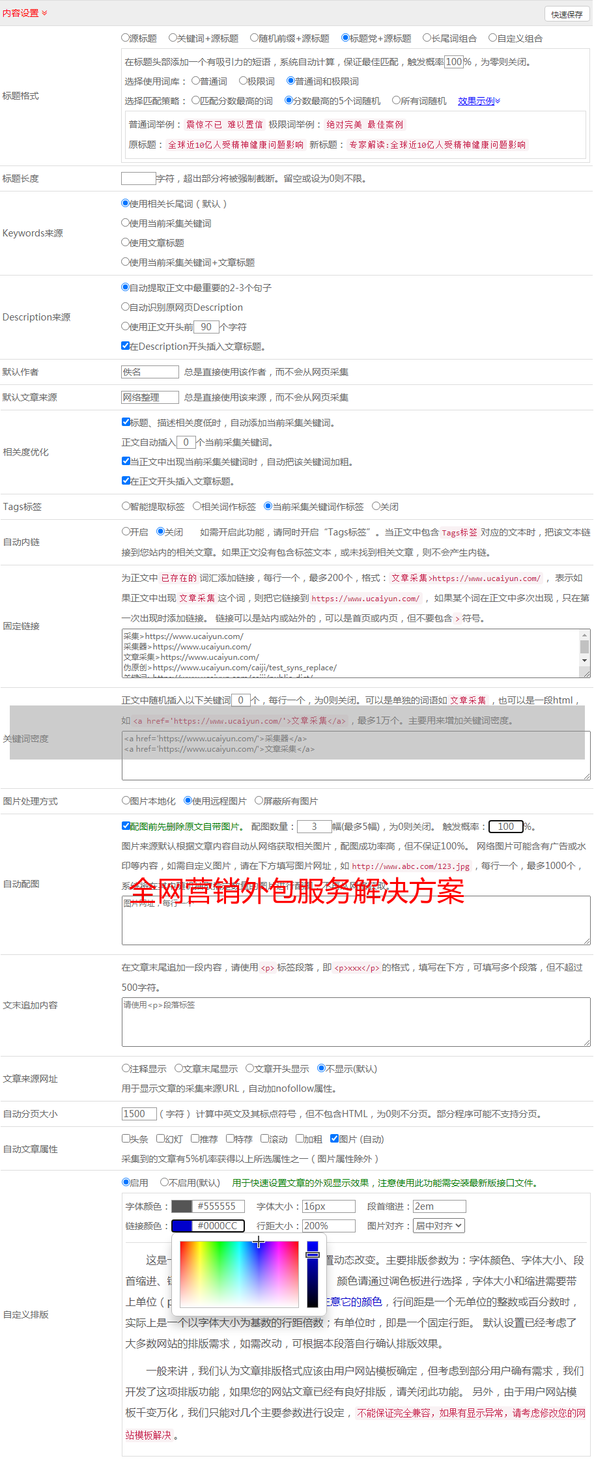Select 长尾词组合 title format
The height and width of the screenshot is (1465, 594).
point(427,38)
